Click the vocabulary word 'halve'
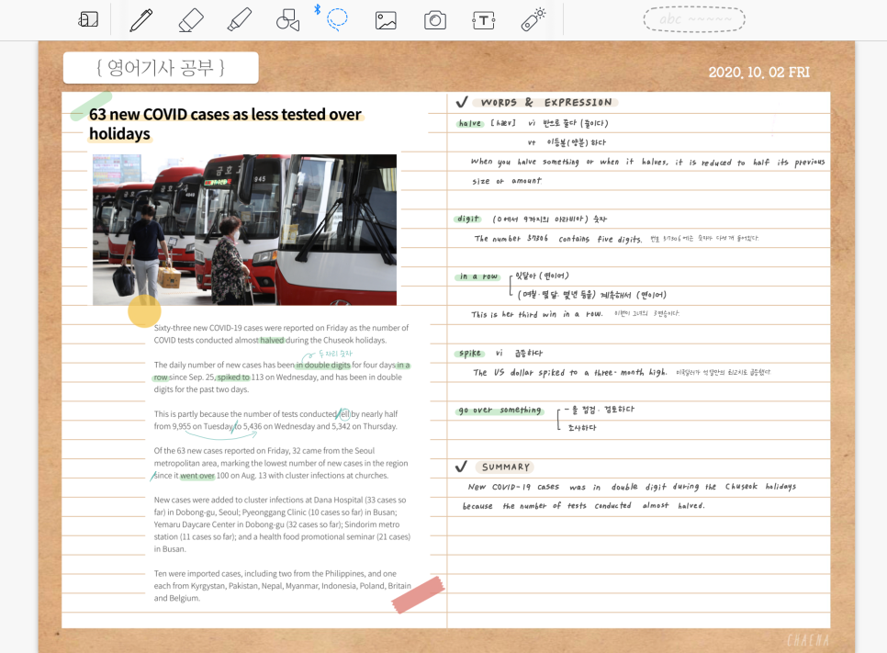 469,123
